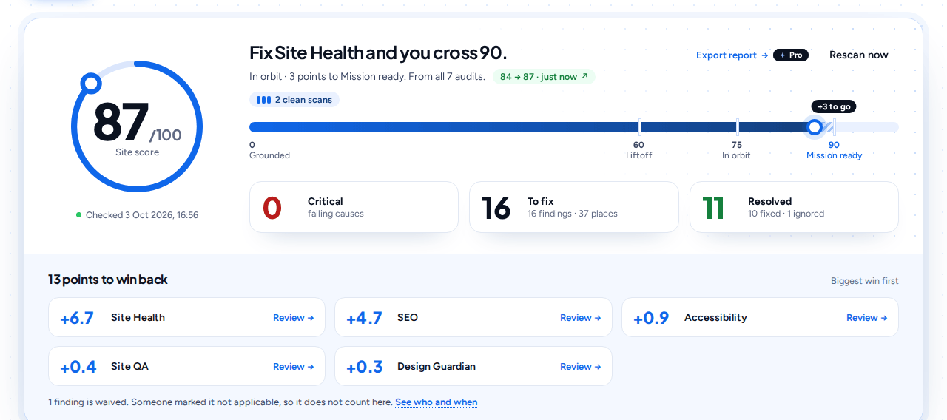This screenshot has height=420, width=947.
Task: Review Site Health findings
Action: click(x=294, y=318)
